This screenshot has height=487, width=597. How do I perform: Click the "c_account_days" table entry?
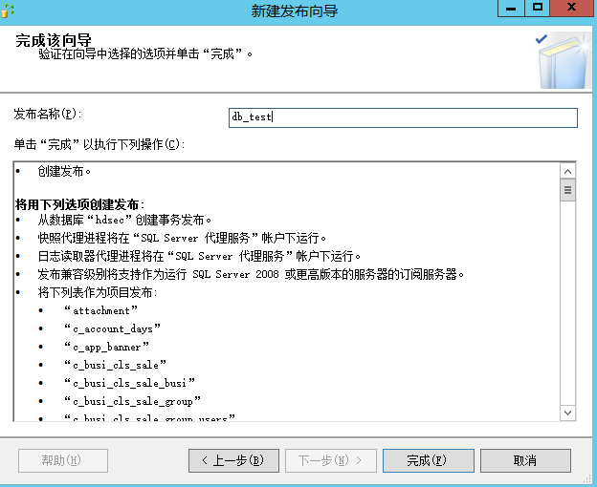click(x=112, y=328)
